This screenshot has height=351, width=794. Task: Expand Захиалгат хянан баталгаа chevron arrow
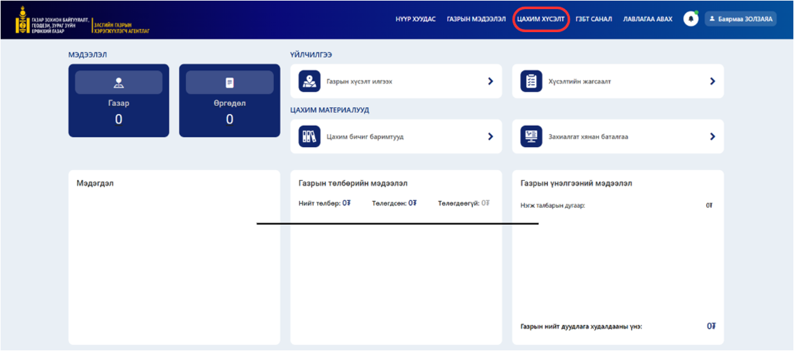point(712,136)
